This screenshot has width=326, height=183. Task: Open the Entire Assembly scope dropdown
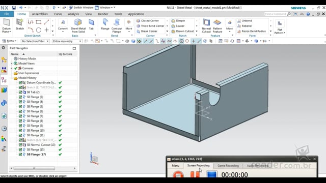point(67,41)
